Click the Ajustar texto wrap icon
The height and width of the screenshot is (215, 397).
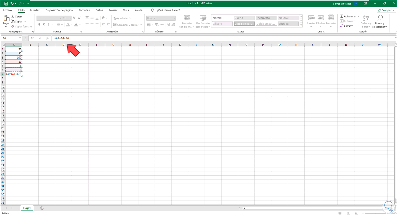[x=115, y=18]
